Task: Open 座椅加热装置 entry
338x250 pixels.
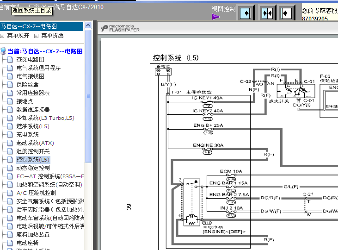Action: [x=33, y=235]
